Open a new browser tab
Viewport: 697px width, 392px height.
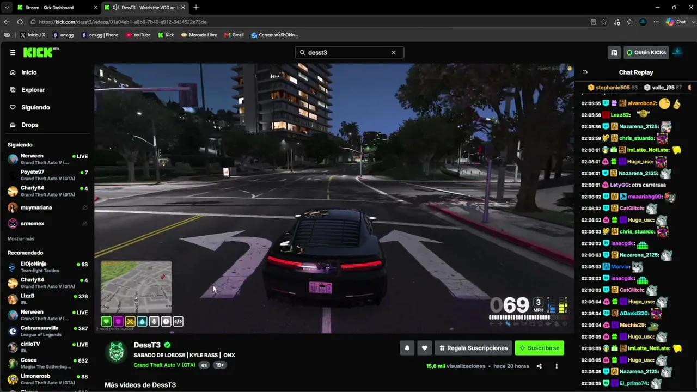pyautogui.click(x=196, y=8)
